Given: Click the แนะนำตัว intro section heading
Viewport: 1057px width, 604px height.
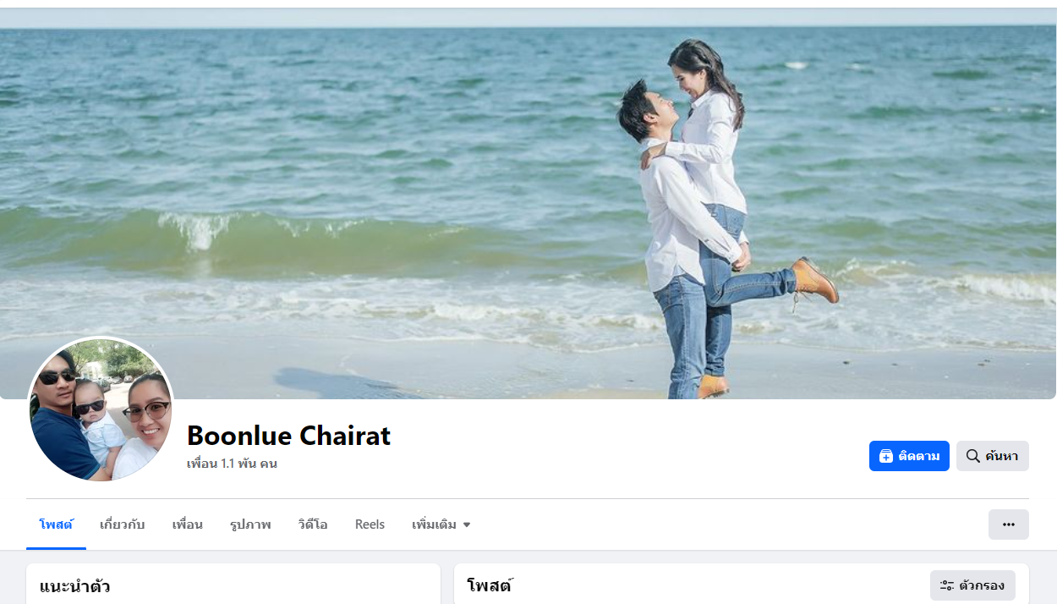Looking at the screenshot, I should coord(74,586).
